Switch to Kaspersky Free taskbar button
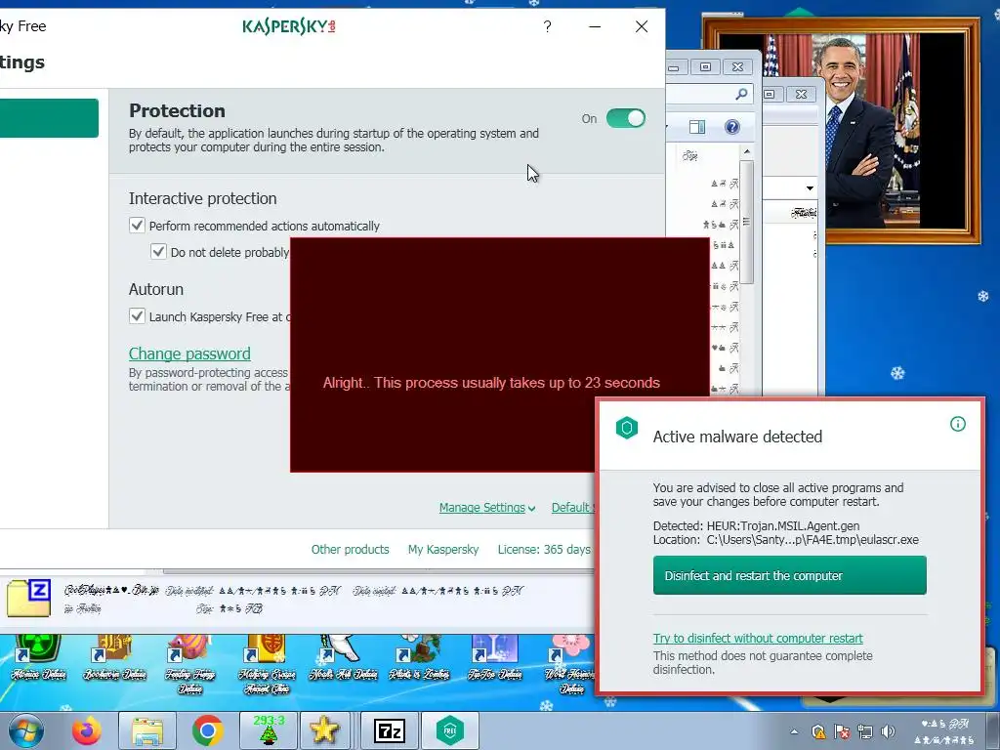The image size is (1000, 750). (x=450, y=730)
